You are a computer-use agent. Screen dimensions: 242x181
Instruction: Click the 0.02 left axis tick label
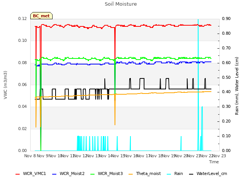(23, 129)
